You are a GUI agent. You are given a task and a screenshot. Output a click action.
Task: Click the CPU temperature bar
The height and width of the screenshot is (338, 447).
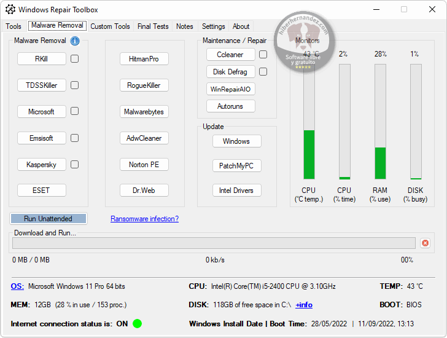tap(309, 122)
